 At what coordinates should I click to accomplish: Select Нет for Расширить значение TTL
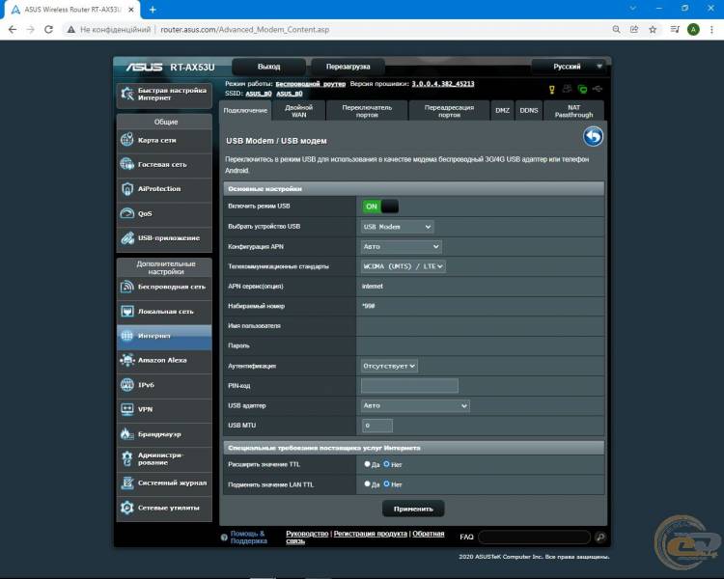386,464
